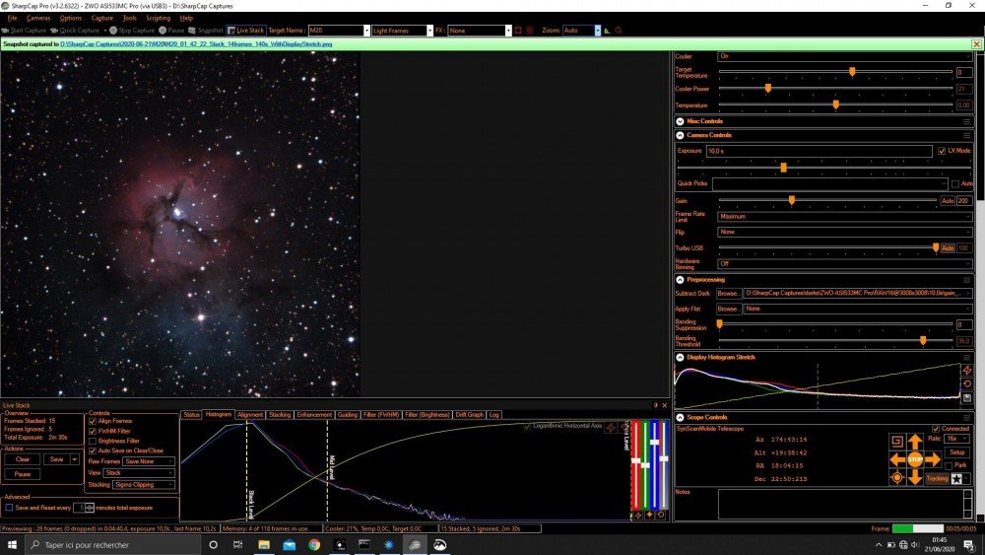Open the Mail app from the taskbar

(x=289, y=545)
